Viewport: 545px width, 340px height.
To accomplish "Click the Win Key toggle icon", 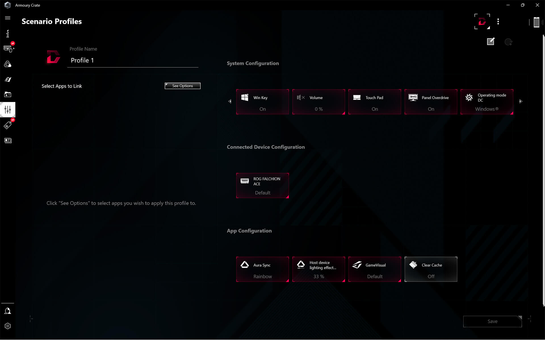I will [245, 97].
